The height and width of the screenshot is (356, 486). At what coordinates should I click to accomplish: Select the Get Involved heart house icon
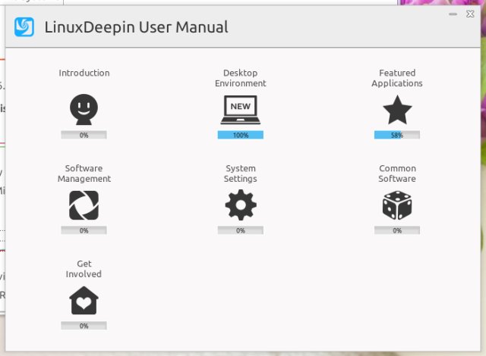(84, 301)
